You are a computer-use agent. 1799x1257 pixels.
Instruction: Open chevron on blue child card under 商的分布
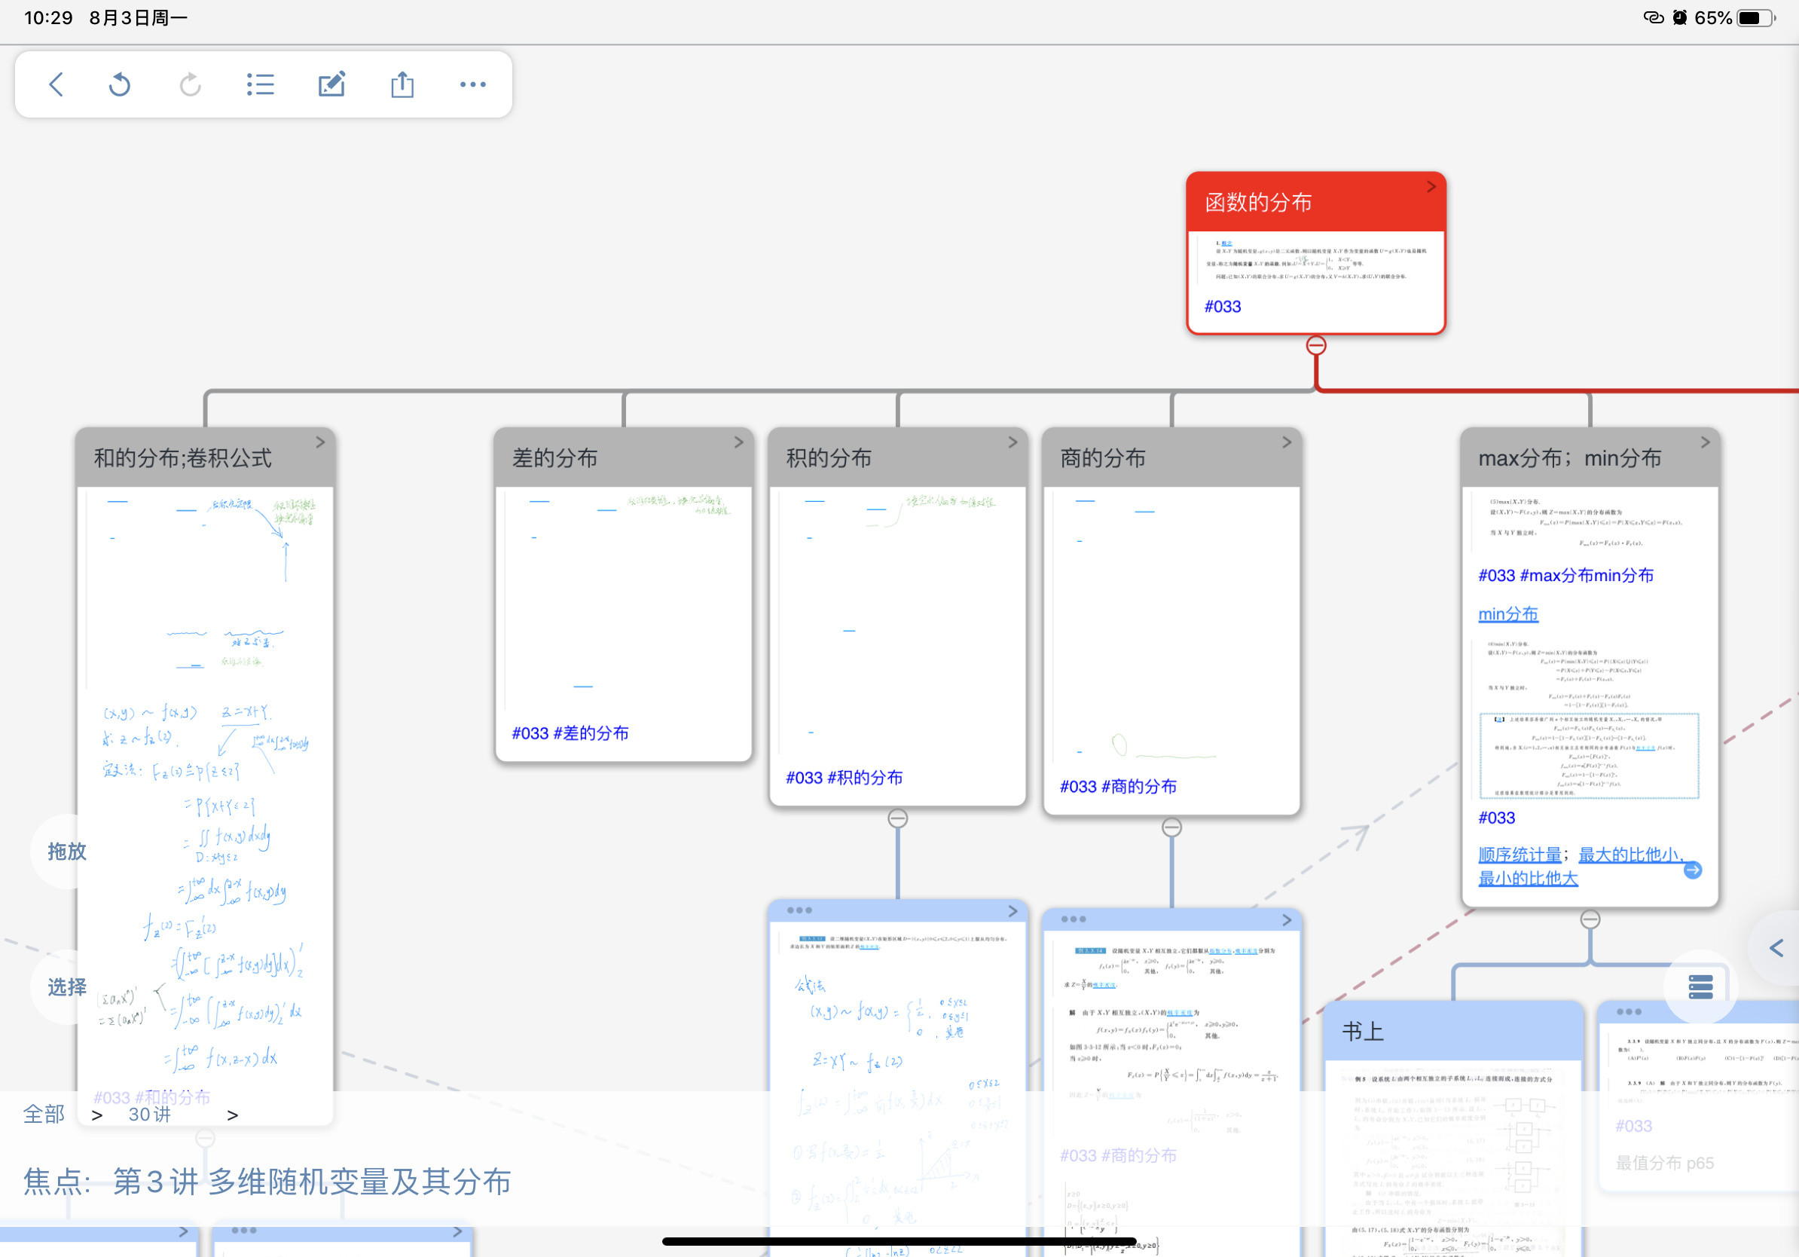point(1287,919)
